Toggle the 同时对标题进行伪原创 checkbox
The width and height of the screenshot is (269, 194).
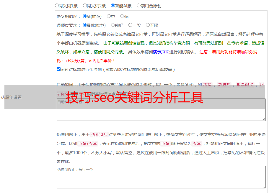point(58,70)
